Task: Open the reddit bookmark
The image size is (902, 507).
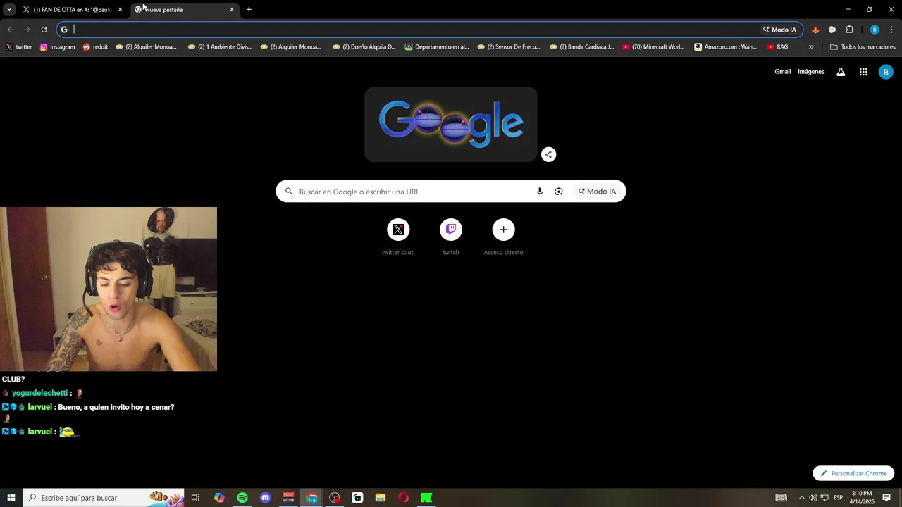Action: point(95,47)
